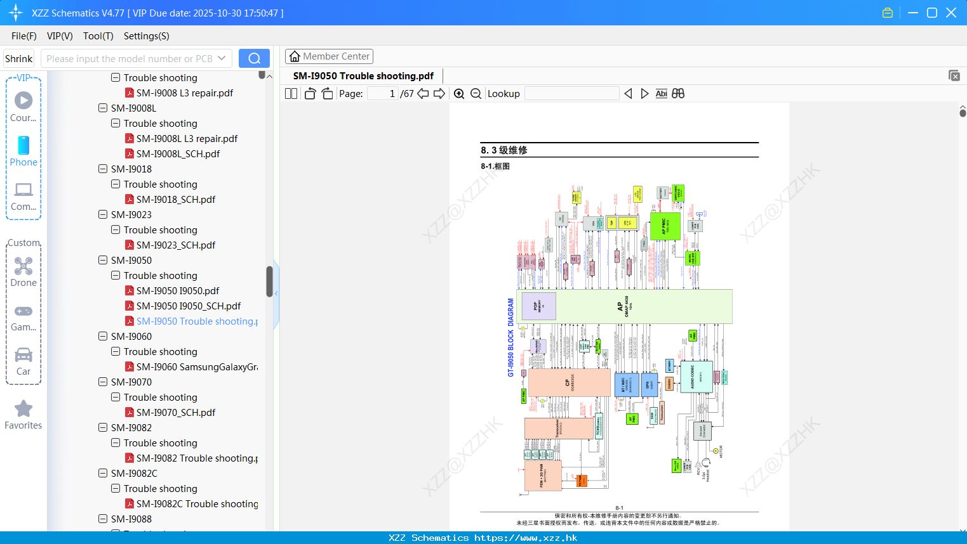Screen dimensions: 967x544
Task: Open the Car category
Action: coord(23,361)
